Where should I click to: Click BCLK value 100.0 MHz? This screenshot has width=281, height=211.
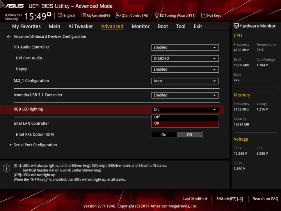(242, 65)
